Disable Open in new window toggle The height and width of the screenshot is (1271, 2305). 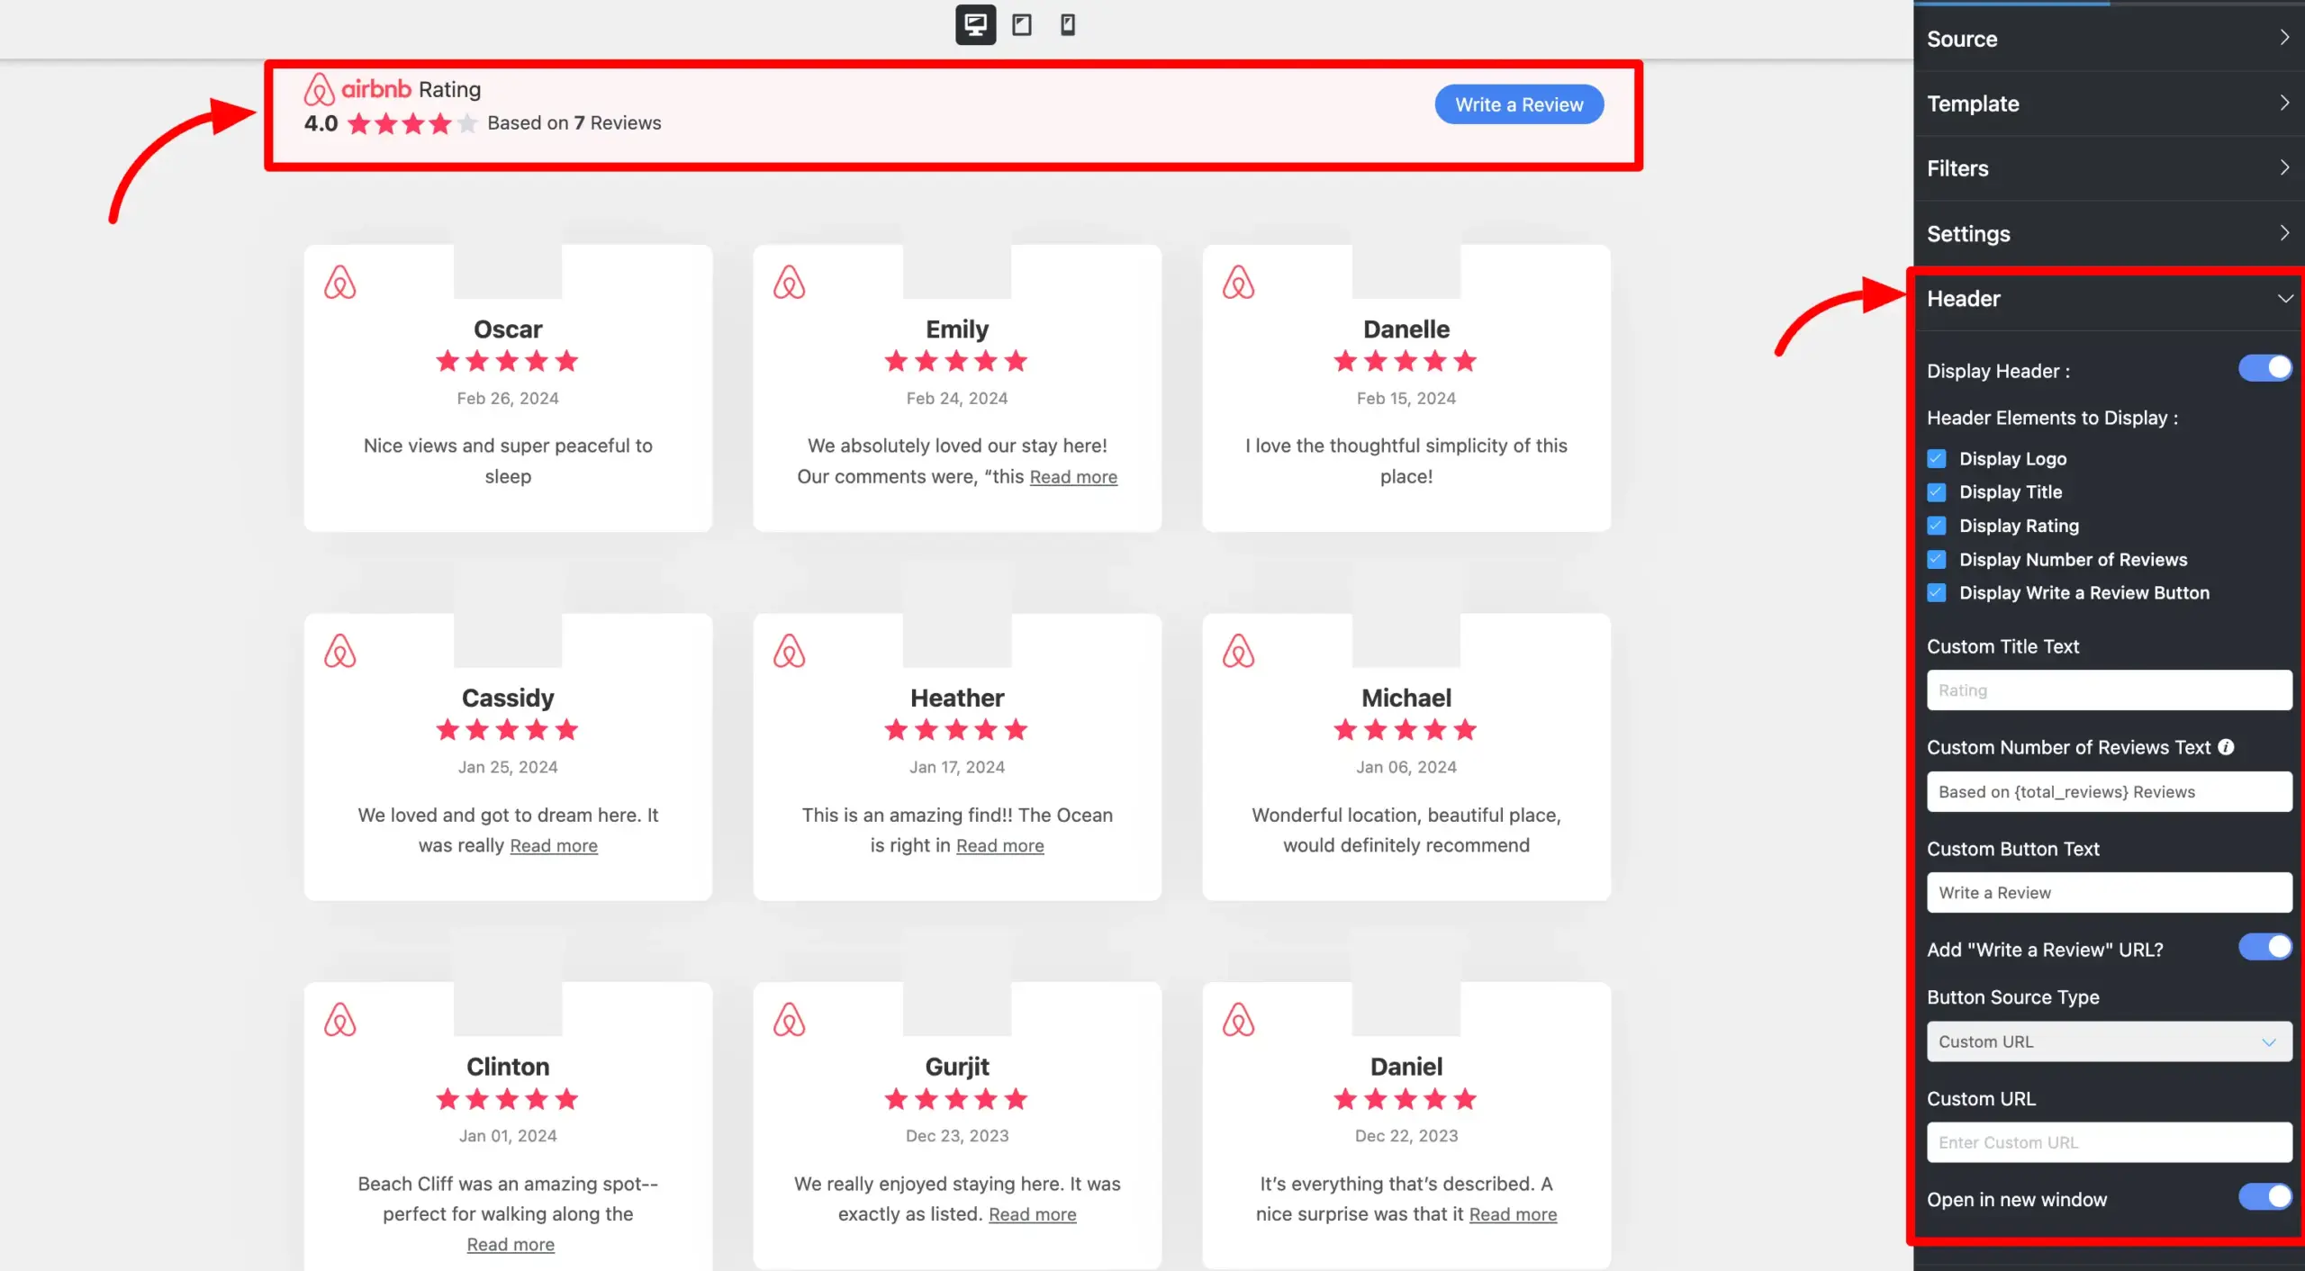2264,1197
